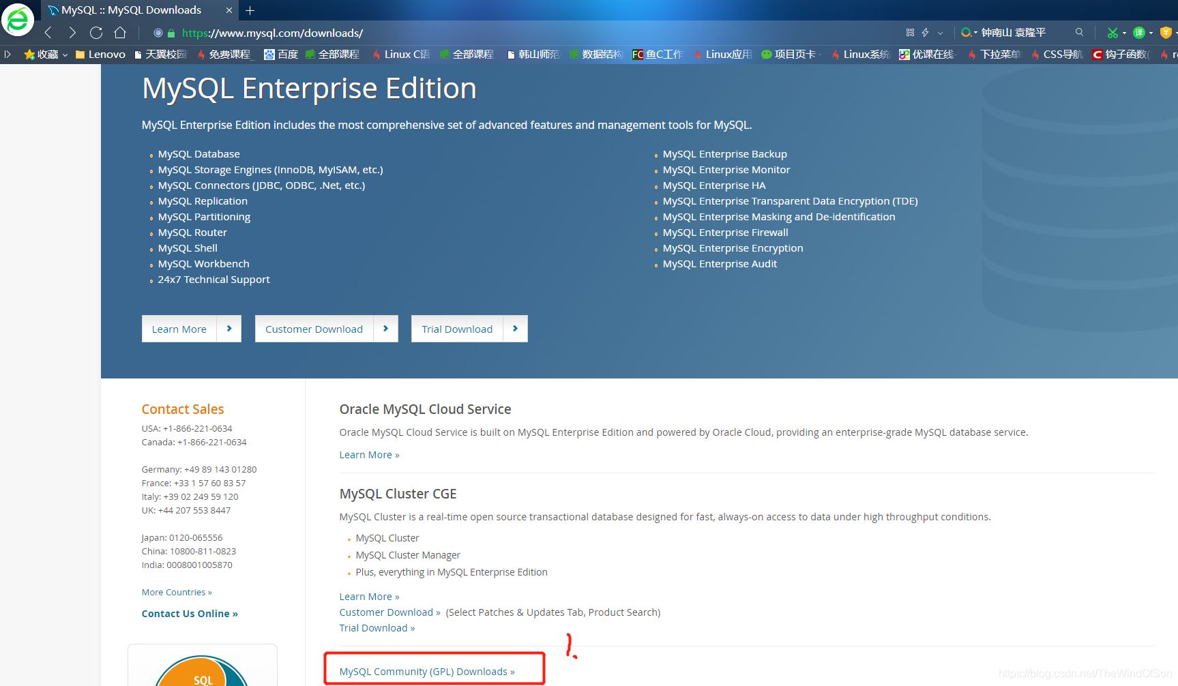
Task: Click the scissors screenshot tool icon
Action: [1113, 33]
